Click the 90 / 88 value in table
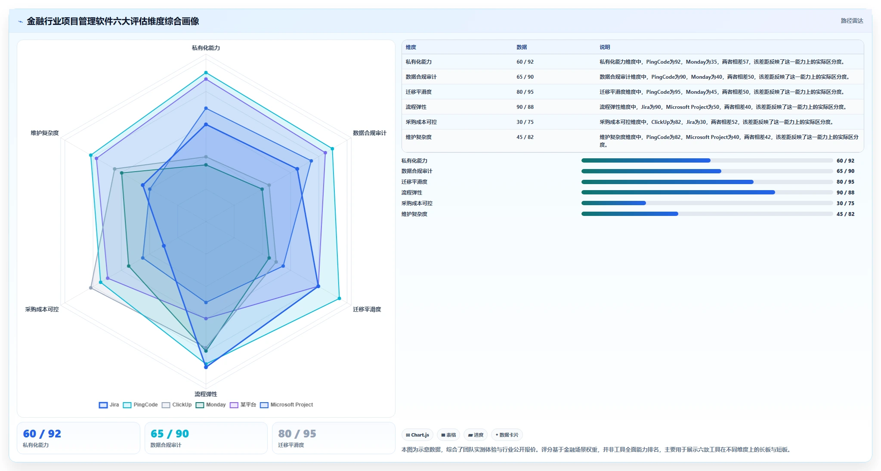881x471 pixels. pyautogui.click(x=525, y=107)
